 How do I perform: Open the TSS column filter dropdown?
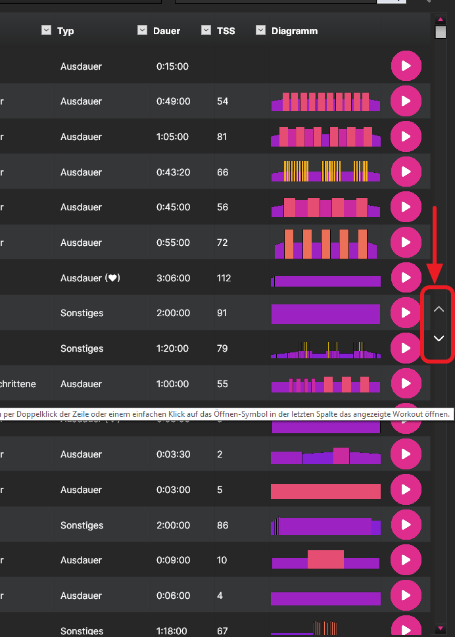pyautogui.click(x=206, y=30)
